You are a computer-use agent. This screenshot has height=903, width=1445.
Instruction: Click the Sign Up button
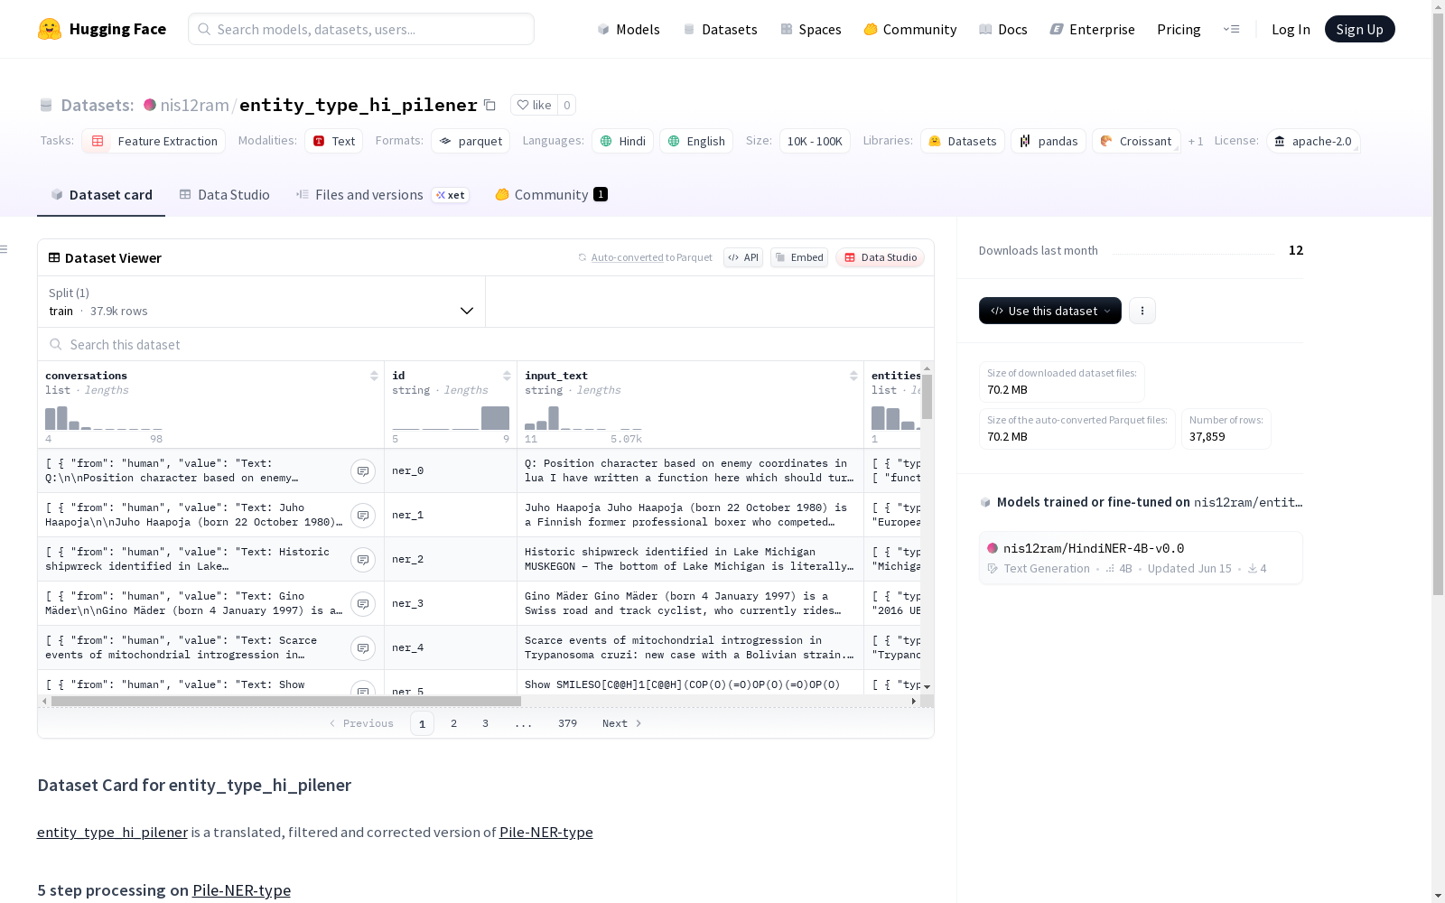click(x=1359, y=29)
